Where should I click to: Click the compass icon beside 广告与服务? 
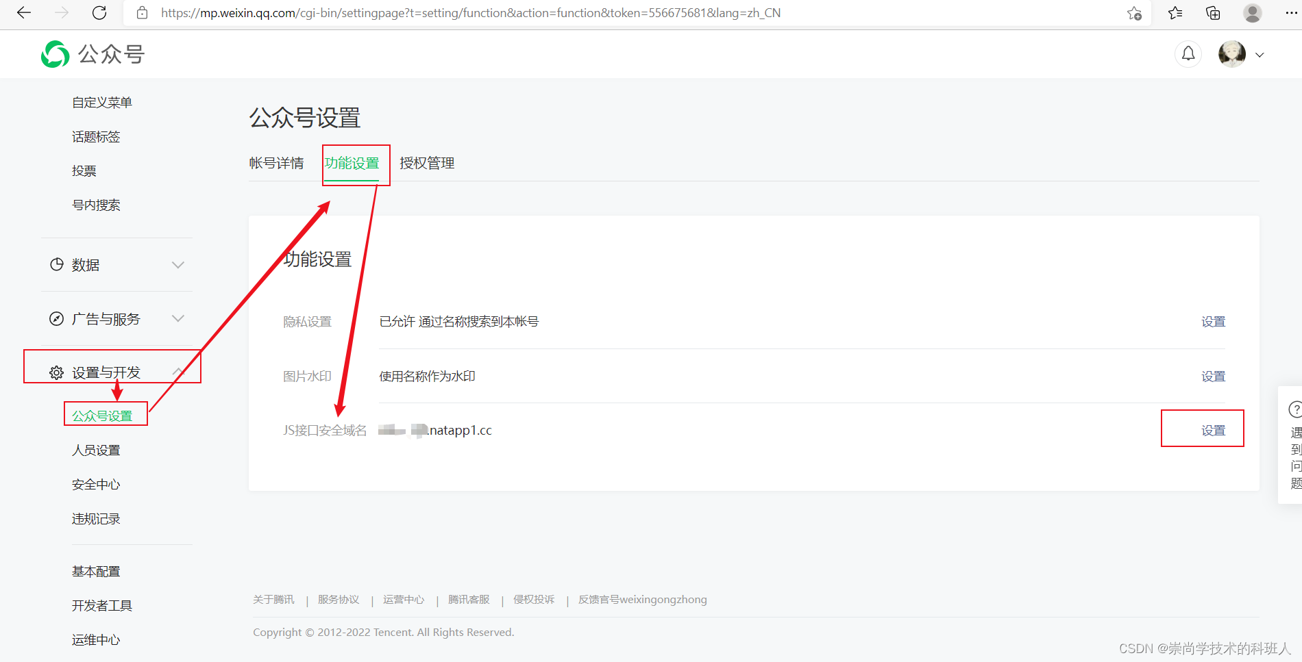pos(56,318)
